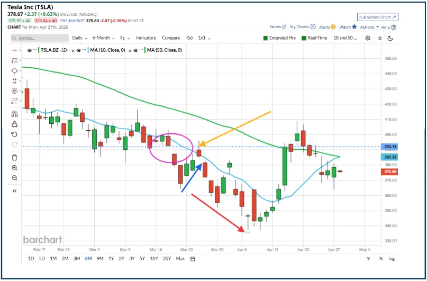
Task: Click into the Symbol search field
Action: (40, 38)
